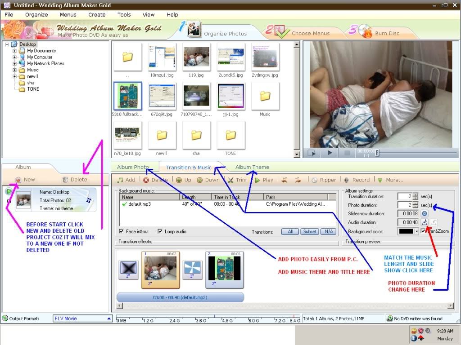Screen dimensions: 461x345
Task: Click the TONE folder icon in browser
Action: click(x=231, y=135)
